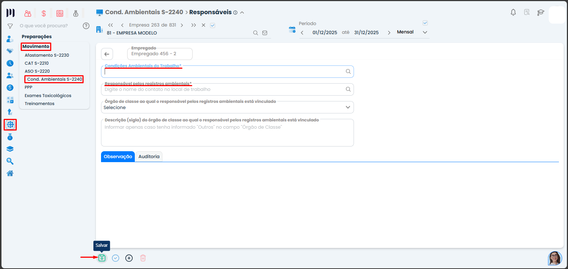Go to next period arrow
Viewport: 568px width, 269px height.
click(389, 33)
